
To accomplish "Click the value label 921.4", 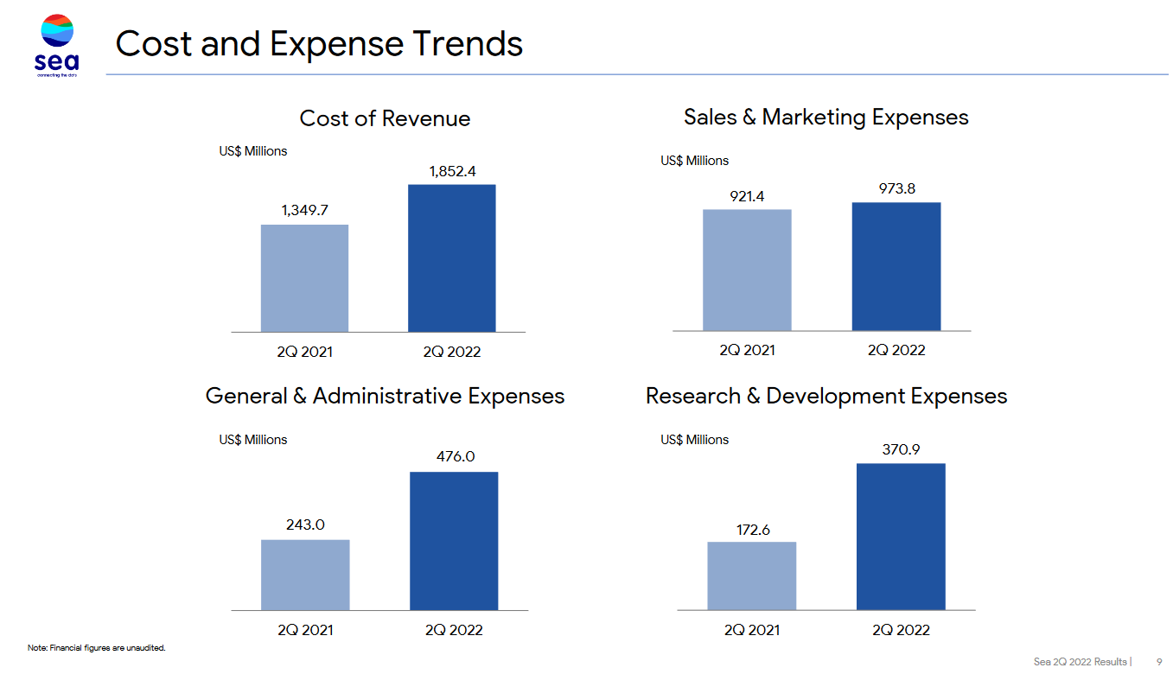I will 747,196.
